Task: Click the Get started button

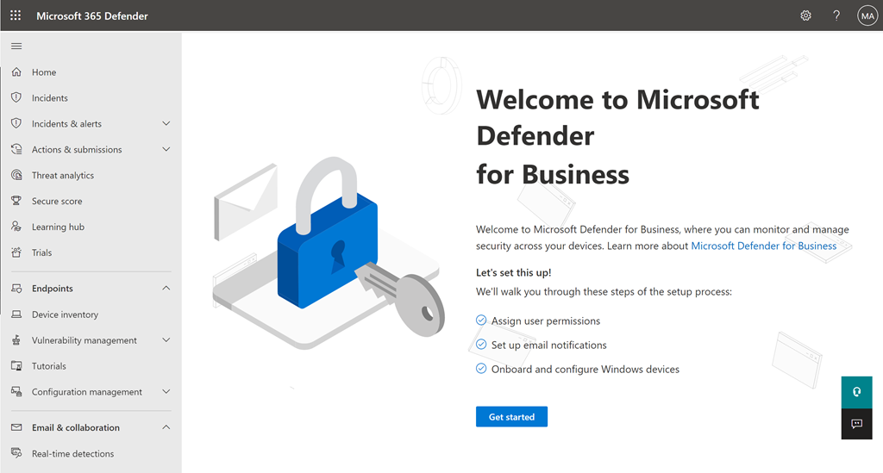Action: click(511, 417)
